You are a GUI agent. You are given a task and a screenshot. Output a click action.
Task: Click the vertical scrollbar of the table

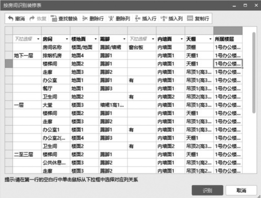[254, 73]
